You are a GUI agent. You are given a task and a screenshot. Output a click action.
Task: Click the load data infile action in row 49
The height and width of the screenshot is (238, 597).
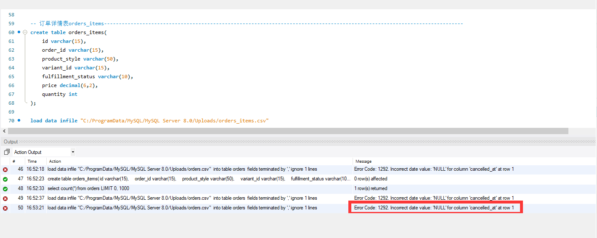pos(182,198)
